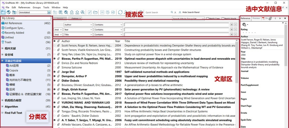
Task: Switch to Online Search Mode globe icon
Action: click(x=9, y=13)
